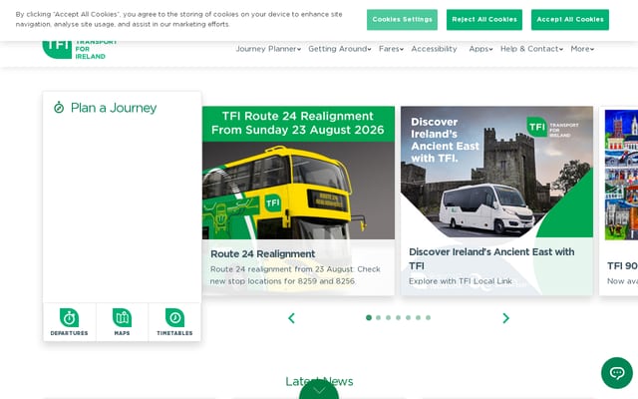Open the TFI Transport for Ireland logo
638x399 pixels.
80,50
